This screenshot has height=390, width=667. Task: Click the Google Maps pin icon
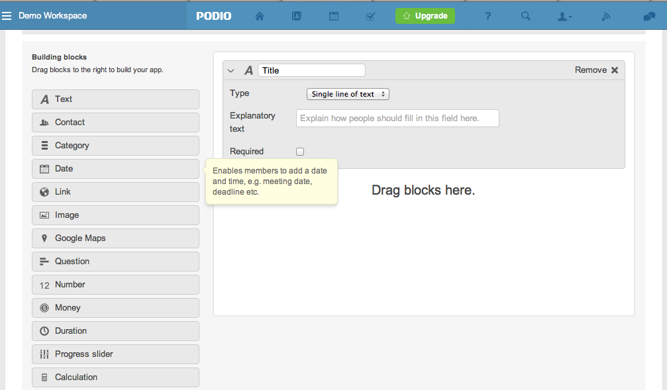click(x=44, y=238)
